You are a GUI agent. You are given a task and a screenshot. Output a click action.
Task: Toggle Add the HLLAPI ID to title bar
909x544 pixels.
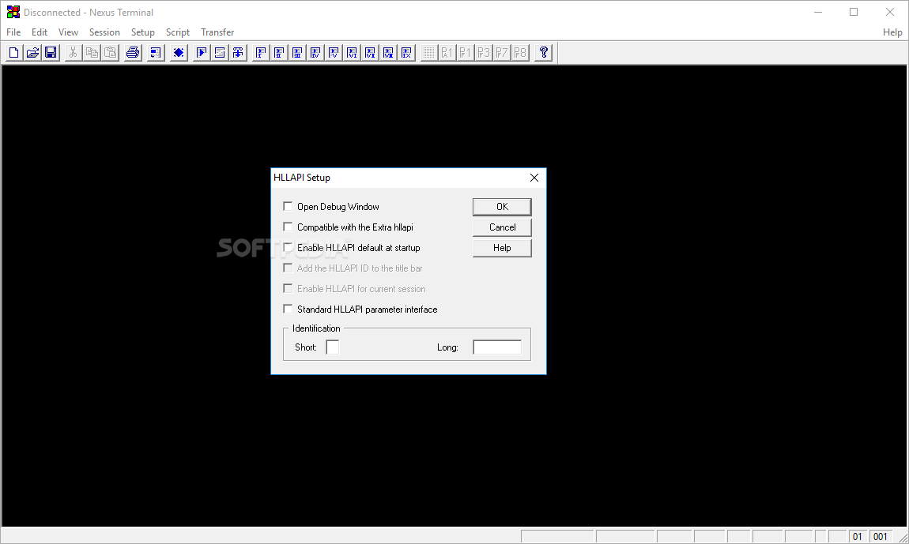(288, 268)
